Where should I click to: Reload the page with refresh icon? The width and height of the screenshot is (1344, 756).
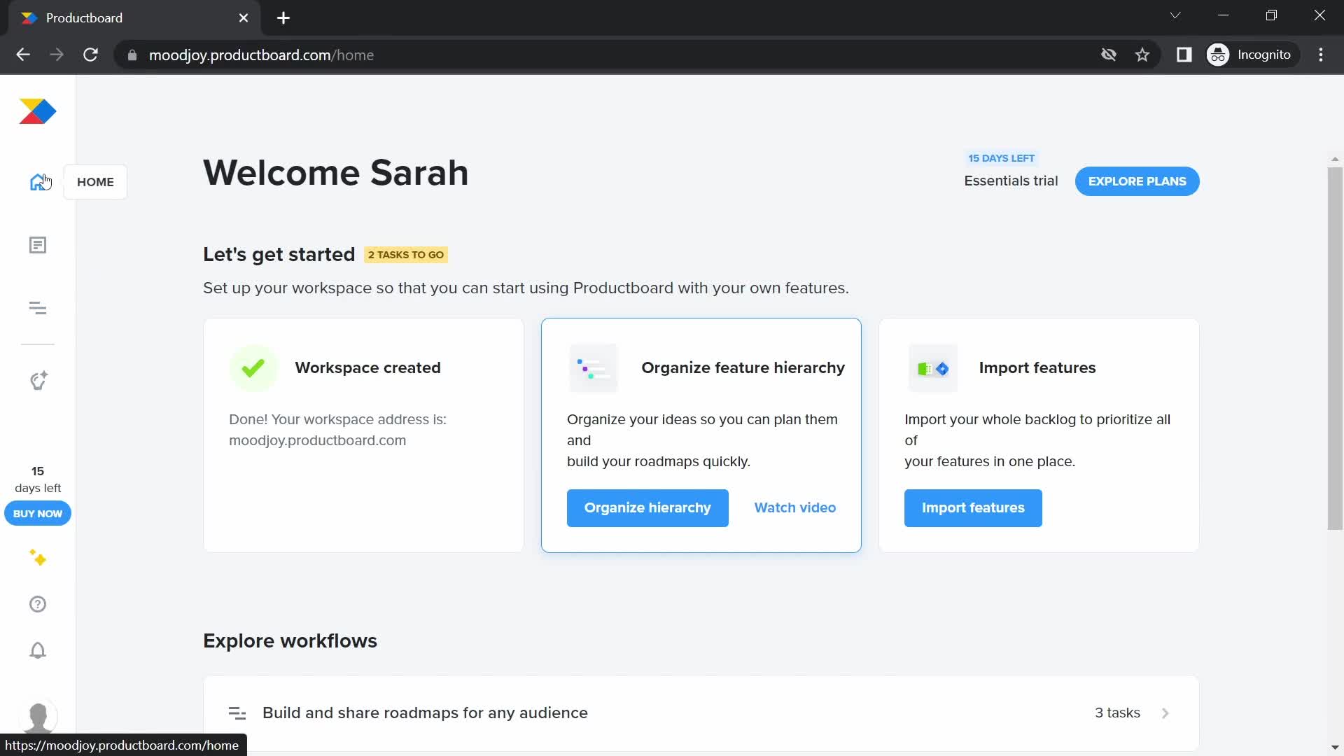point(90,55)
